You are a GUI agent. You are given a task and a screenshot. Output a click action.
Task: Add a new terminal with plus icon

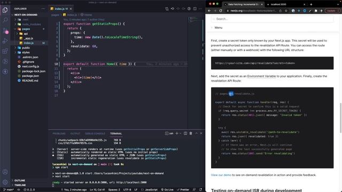(177, 133)
